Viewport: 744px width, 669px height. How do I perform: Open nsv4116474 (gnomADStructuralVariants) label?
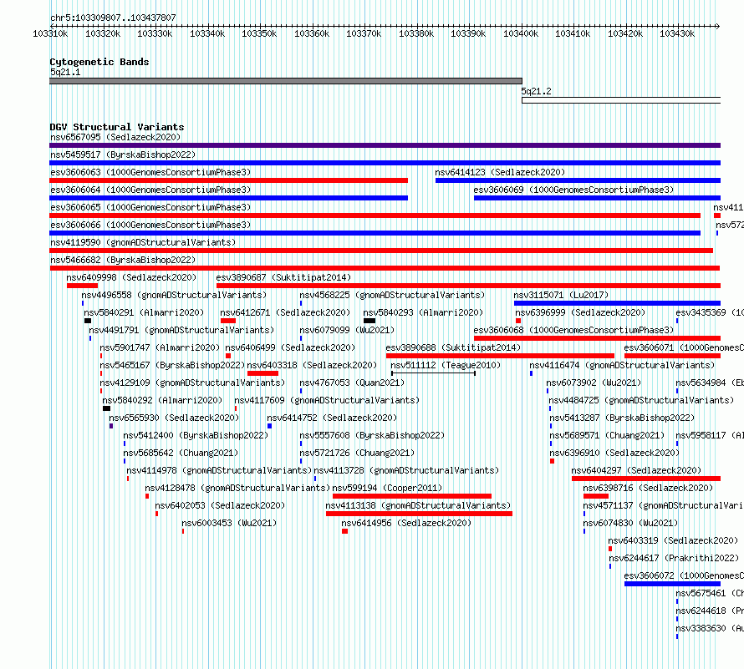coord(622,365)
